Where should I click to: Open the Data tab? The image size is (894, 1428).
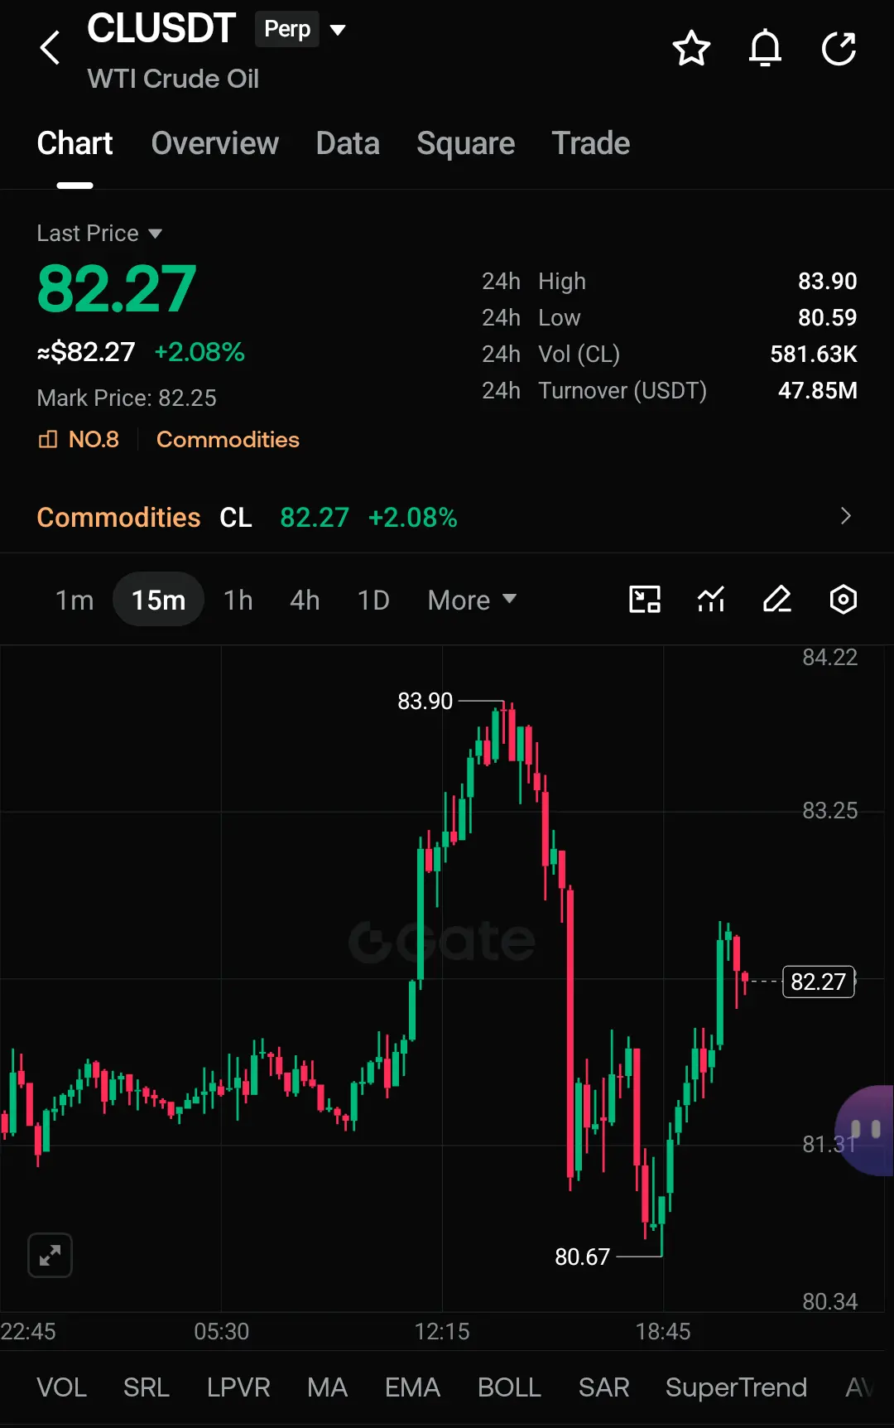pyautogui.click(x=348, y=143)
